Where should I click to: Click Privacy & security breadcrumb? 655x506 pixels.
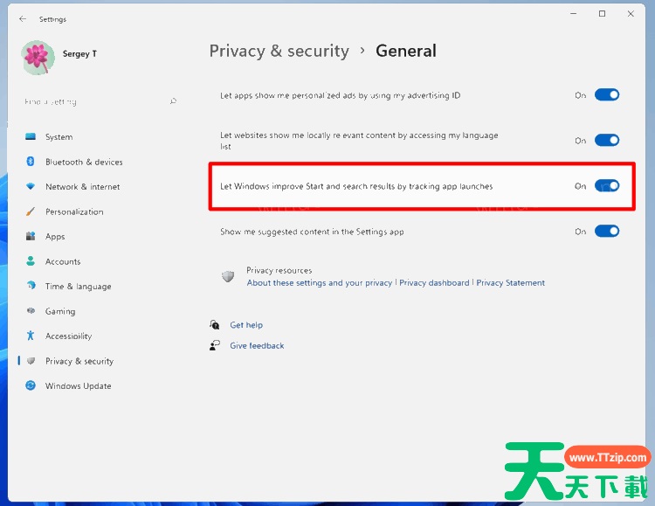(x=279, y=51)
